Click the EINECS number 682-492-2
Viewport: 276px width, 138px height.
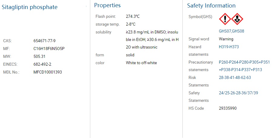[x=42, y=64]
